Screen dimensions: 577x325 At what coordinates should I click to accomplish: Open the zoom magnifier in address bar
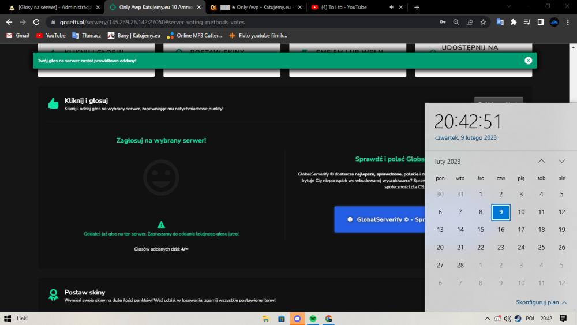(456, 22)
